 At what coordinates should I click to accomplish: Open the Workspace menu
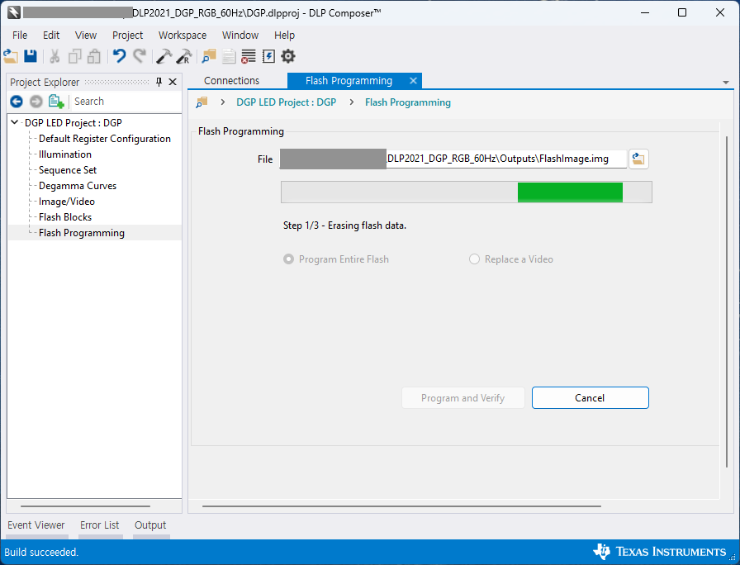click(183, 36)
